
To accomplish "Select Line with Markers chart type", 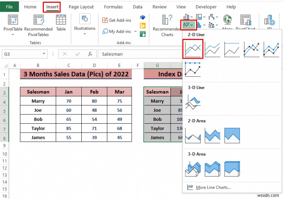I will coord(252,49).
